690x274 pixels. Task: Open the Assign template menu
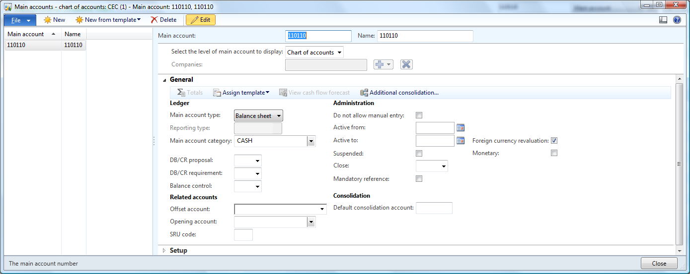coord(241,93)
